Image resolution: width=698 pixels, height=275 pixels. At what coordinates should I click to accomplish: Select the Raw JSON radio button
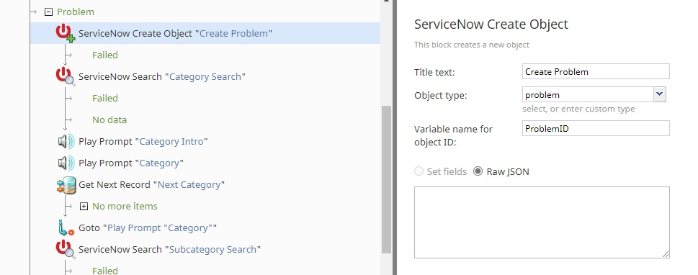478,171
